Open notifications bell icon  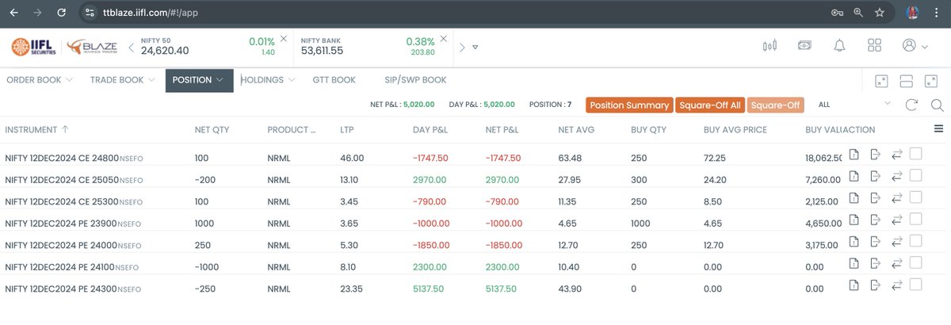pos(839,46)
